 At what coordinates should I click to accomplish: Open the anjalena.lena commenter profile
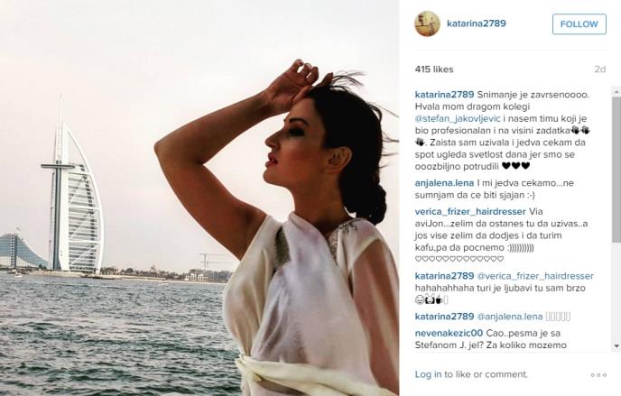[x=444, y=183]
